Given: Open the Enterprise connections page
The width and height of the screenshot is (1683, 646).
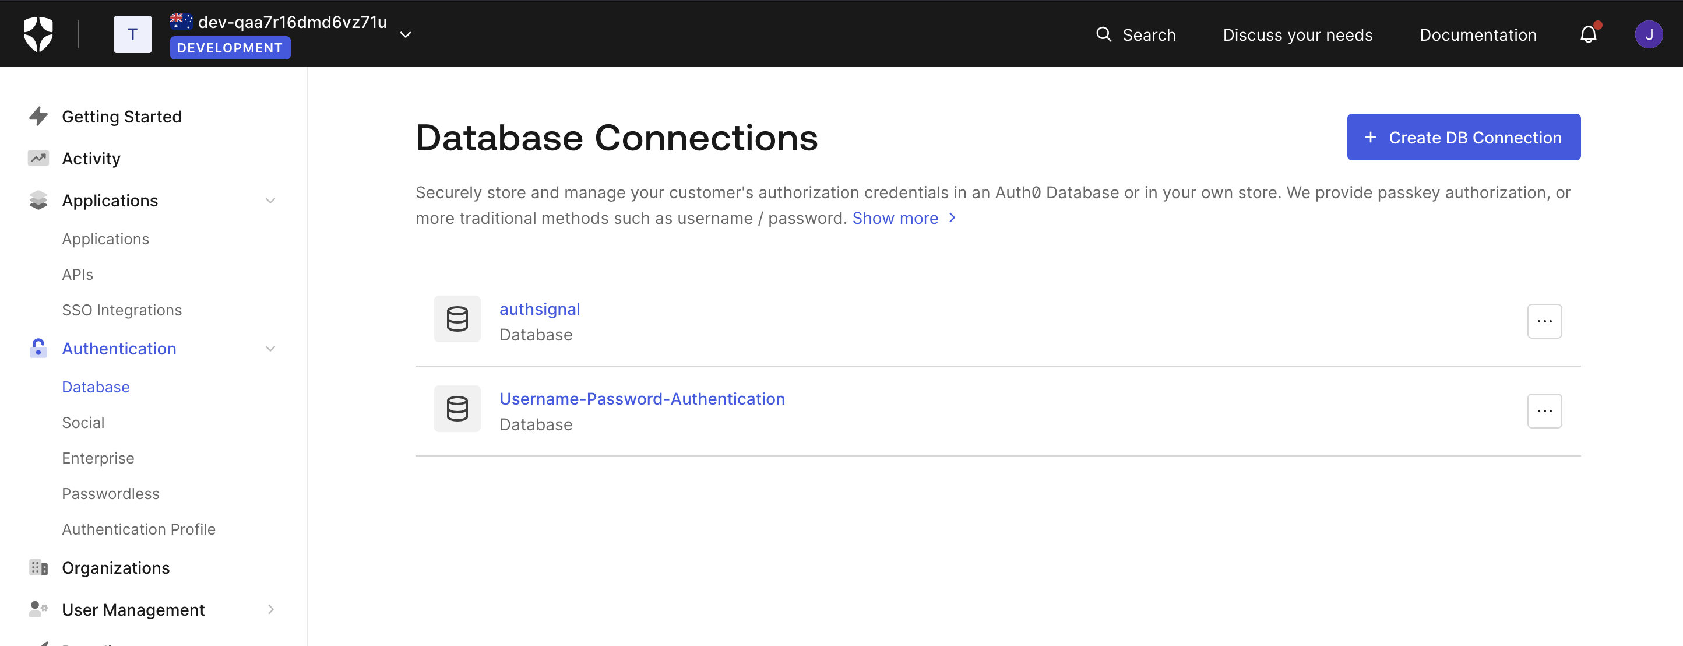Looking at the screenshot, I should point(98,458).
